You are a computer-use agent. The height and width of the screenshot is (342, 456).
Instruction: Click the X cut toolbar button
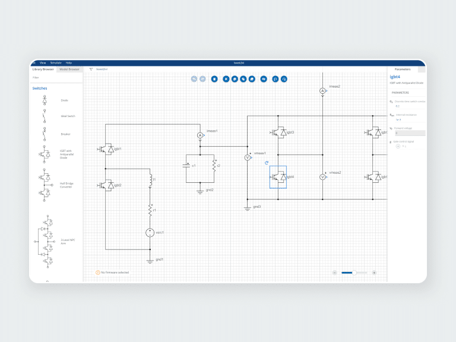pos(226,79)
